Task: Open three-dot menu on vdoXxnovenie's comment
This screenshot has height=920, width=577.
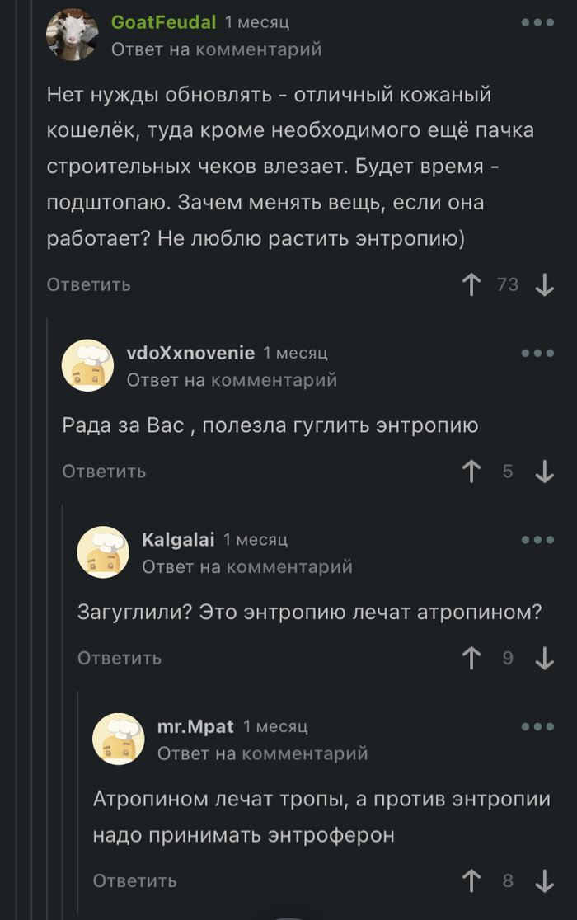Action: point(537,353)
